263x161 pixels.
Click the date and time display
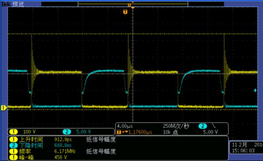246,147
